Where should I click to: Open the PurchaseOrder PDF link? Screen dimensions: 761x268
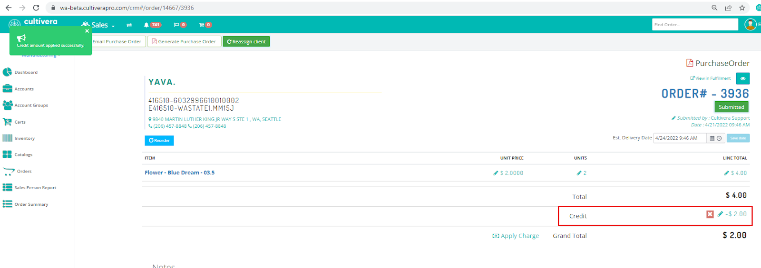click(x=718, y=63)
